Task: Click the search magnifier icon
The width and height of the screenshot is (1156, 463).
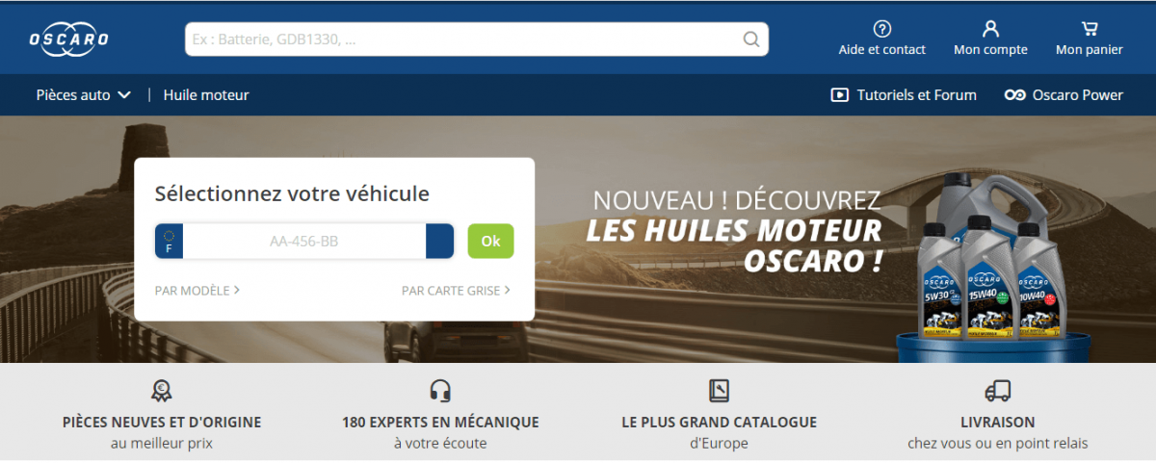Action: tap(751, 39)
